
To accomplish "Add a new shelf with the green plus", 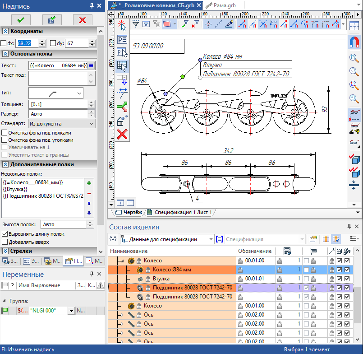I will tap(89, 183).
